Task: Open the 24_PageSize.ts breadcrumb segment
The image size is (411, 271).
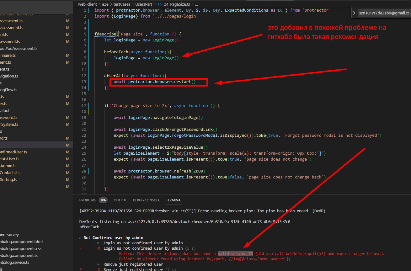Action: click(x=177, y=4)
